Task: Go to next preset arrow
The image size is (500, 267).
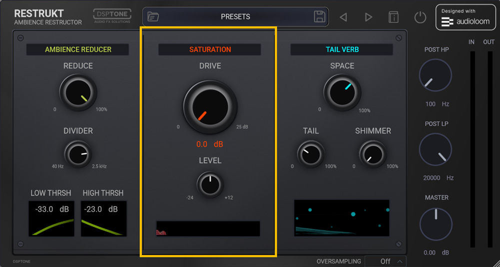Action: 368,17
